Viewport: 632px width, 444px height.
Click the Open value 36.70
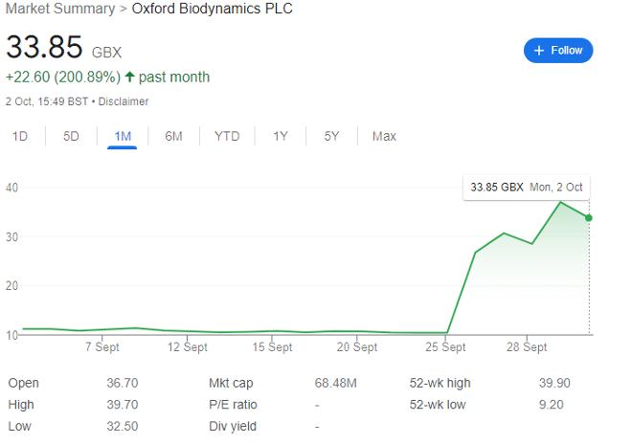123,383
